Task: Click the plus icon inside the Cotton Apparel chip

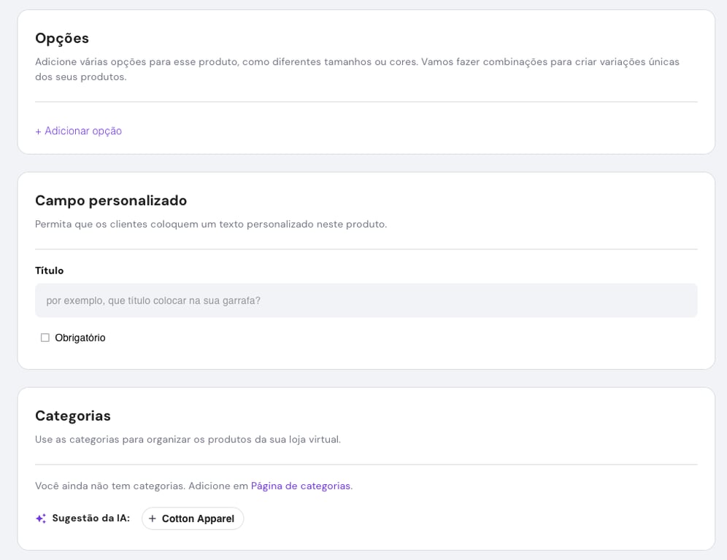Action: [153, 518]
